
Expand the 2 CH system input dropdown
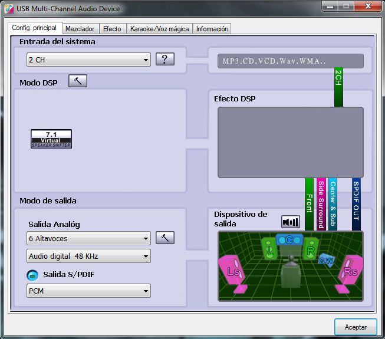click(x=88, y=60)
